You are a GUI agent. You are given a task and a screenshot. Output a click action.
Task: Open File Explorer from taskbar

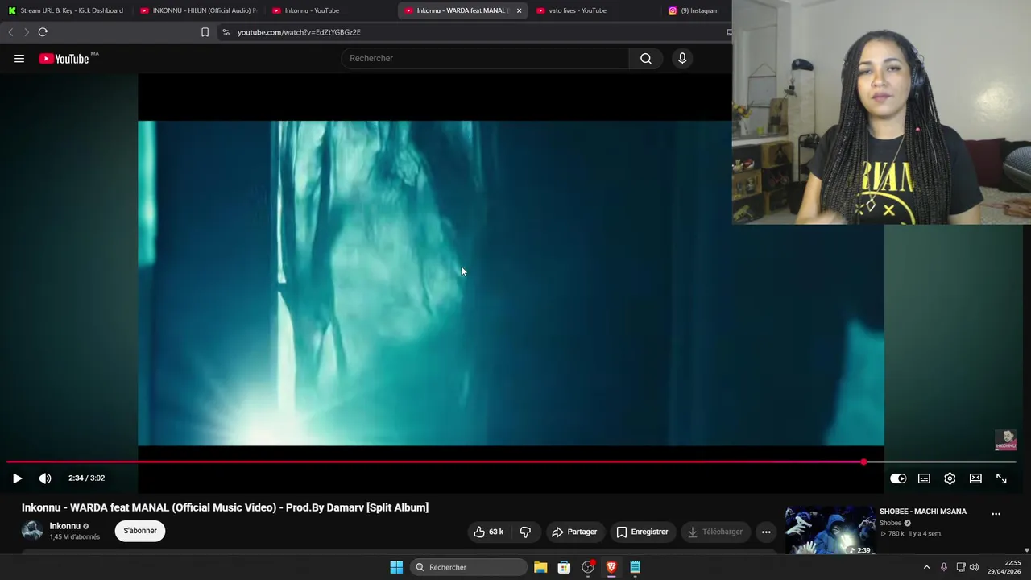click(x=540, y=567)
